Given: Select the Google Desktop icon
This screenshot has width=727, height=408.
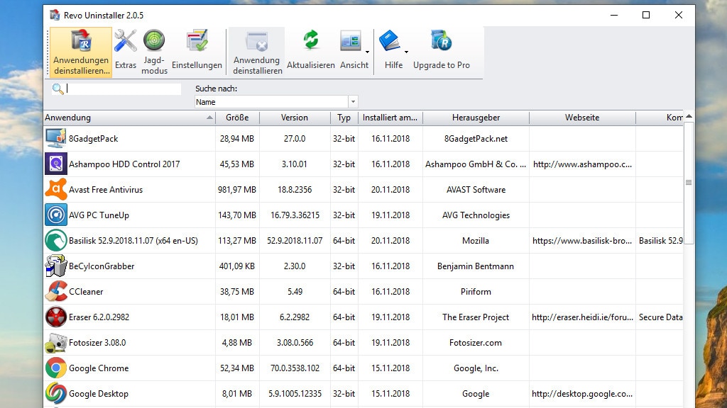Looking at the screenshot, I should tap(55, 393).
